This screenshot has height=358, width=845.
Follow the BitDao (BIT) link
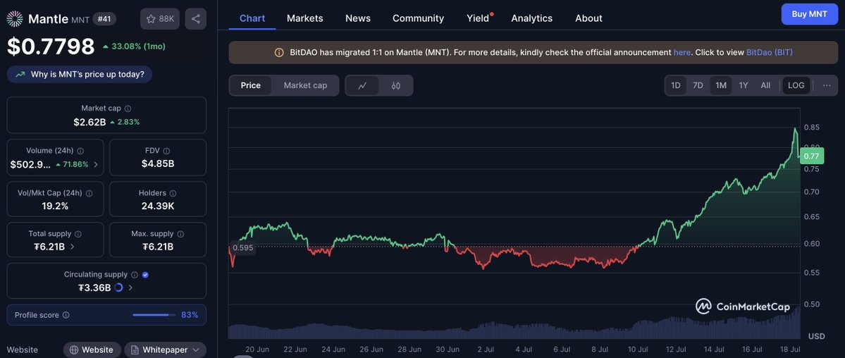point(770,52)
